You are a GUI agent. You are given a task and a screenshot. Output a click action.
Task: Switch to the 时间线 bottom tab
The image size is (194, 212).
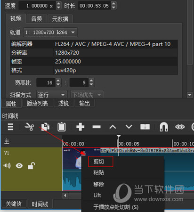40,204
